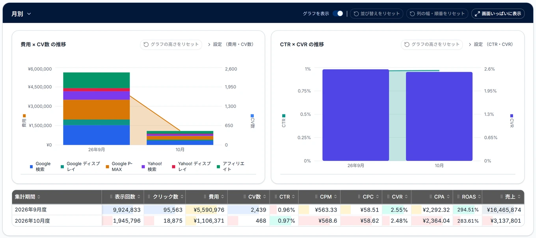536x238 pixels.
Task: Click the sort arrows on CV数 column
Action: [x=264, y=197]
